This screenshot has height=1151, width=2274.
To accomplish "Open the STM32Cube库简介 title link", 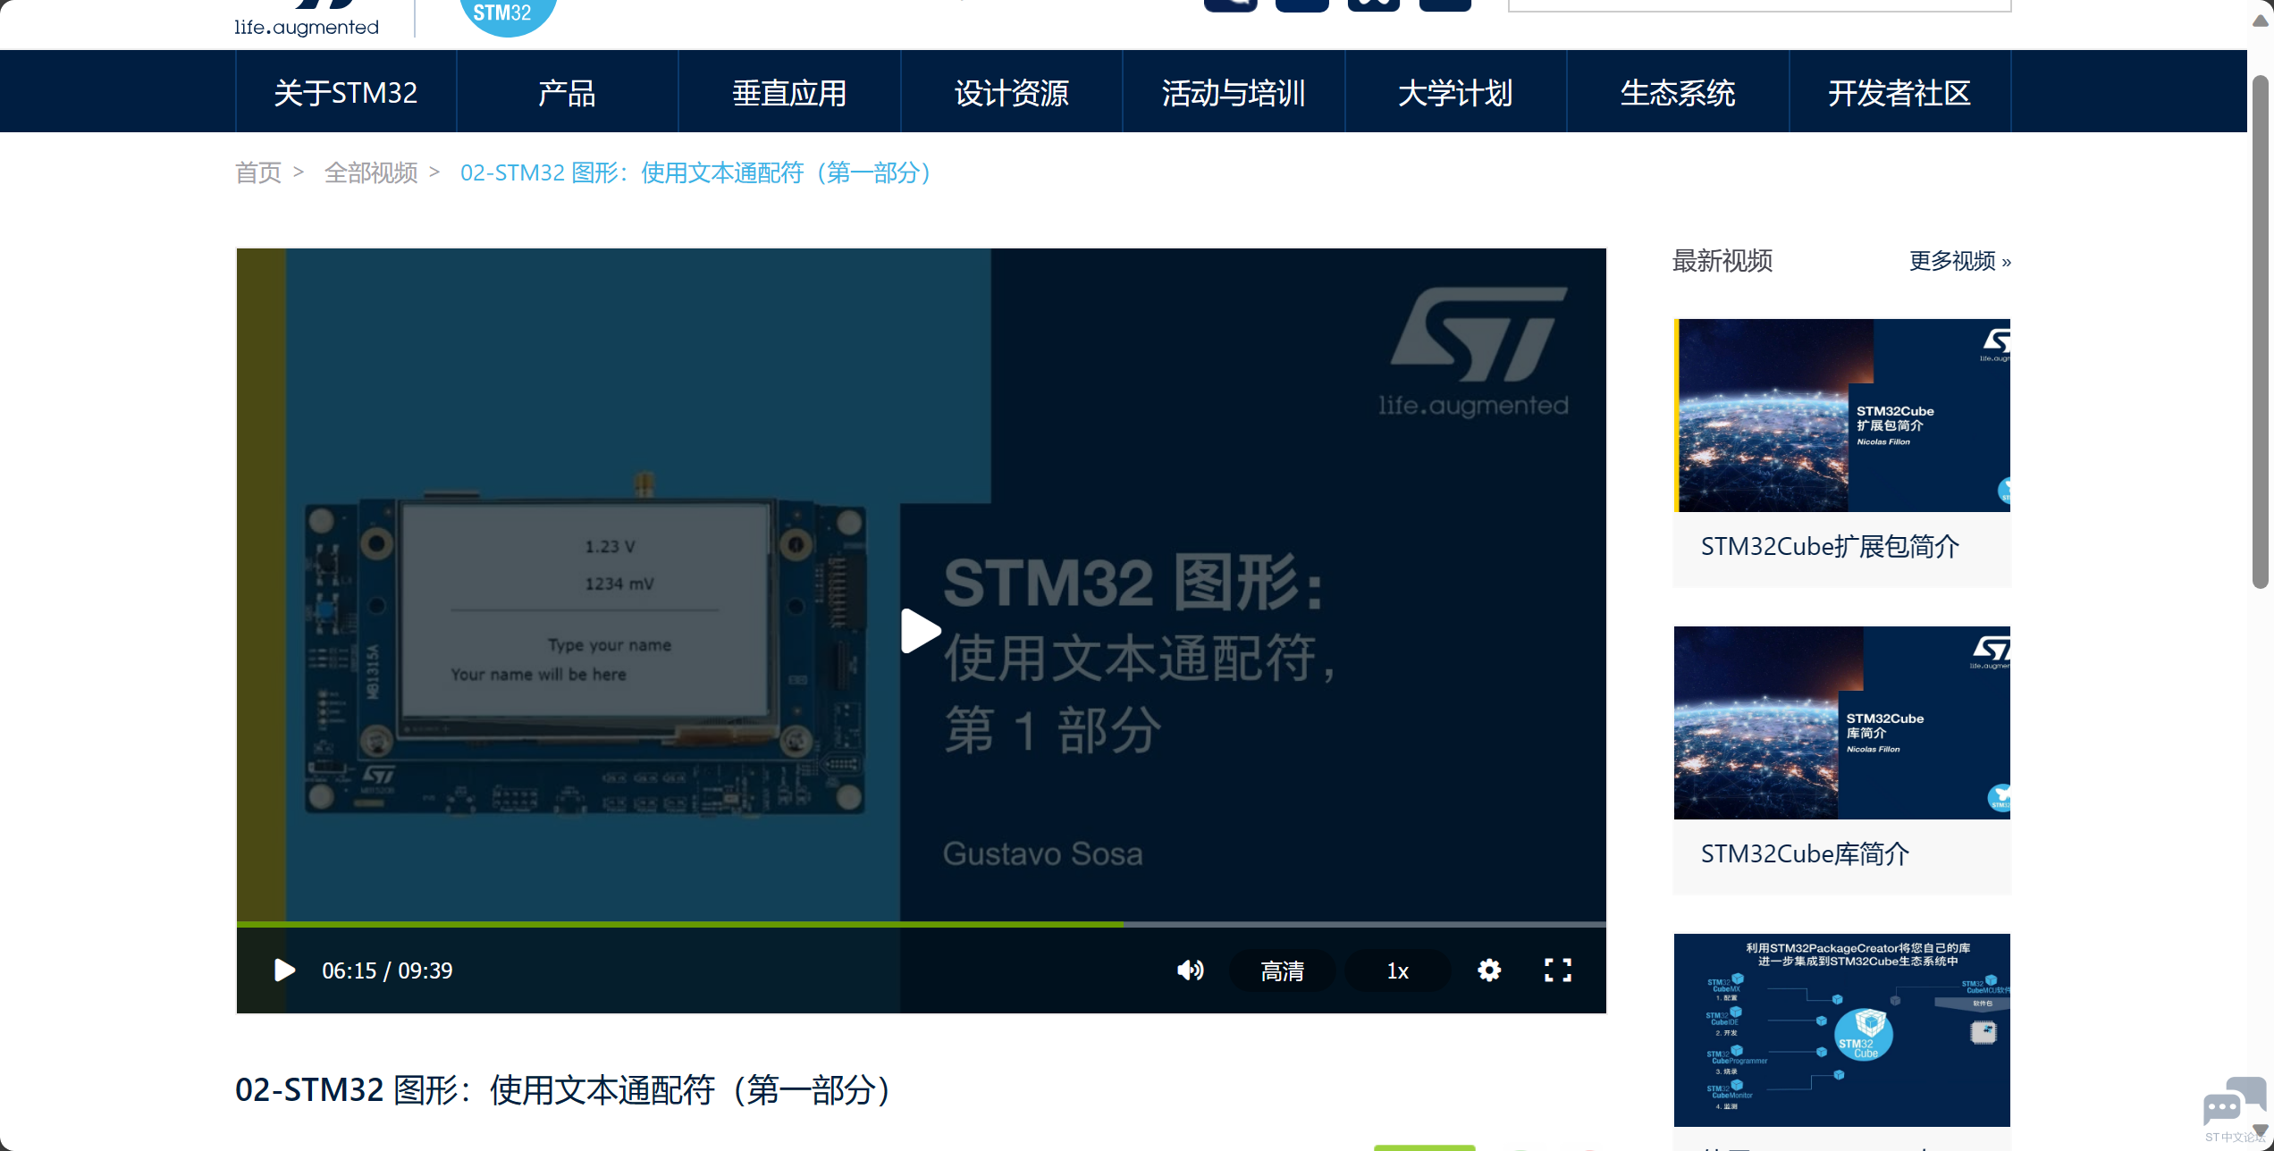I will [1805, 853].
